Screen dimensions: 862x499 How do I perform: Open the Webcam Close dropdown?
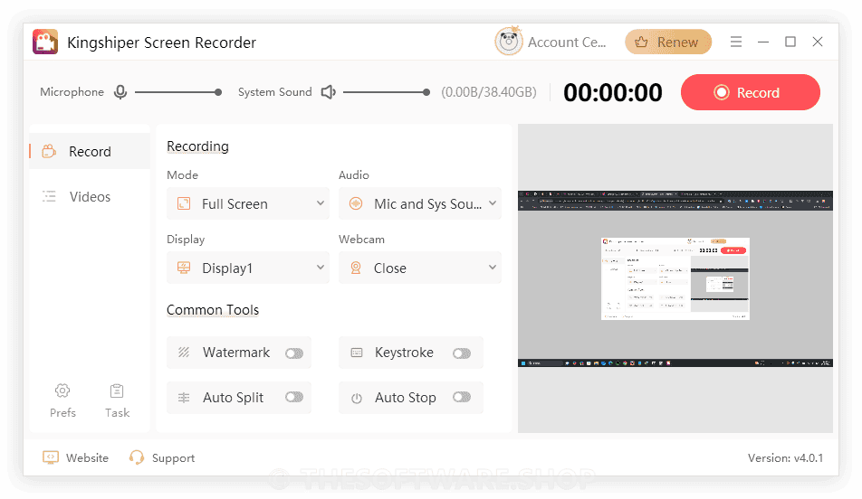(420, 268)
